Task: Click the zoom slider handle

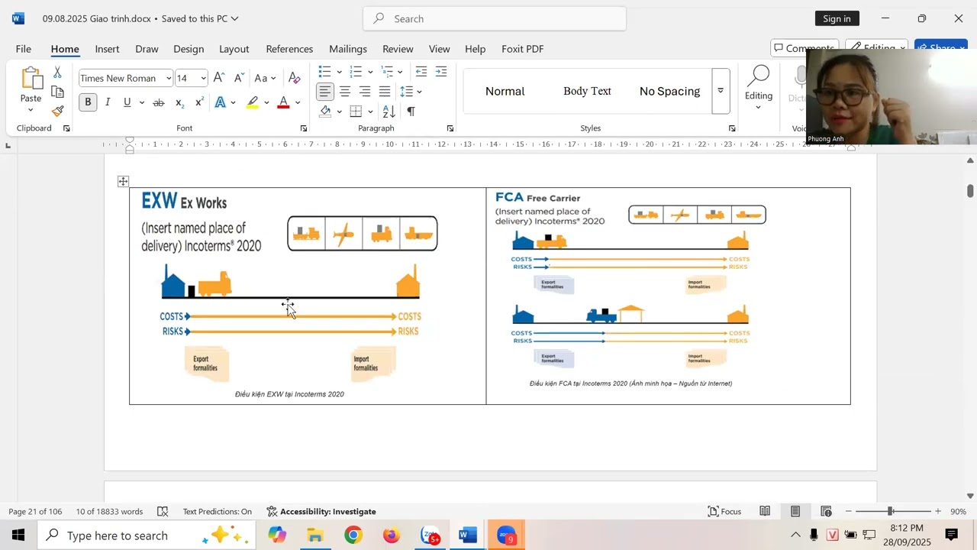Action: point(890,511)
